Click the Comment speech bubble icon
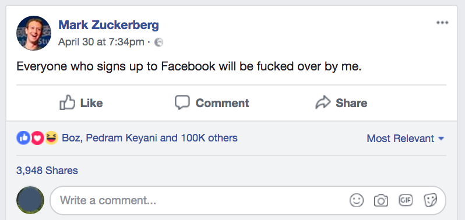Viewport: 465px width, 220px height. 182,102
